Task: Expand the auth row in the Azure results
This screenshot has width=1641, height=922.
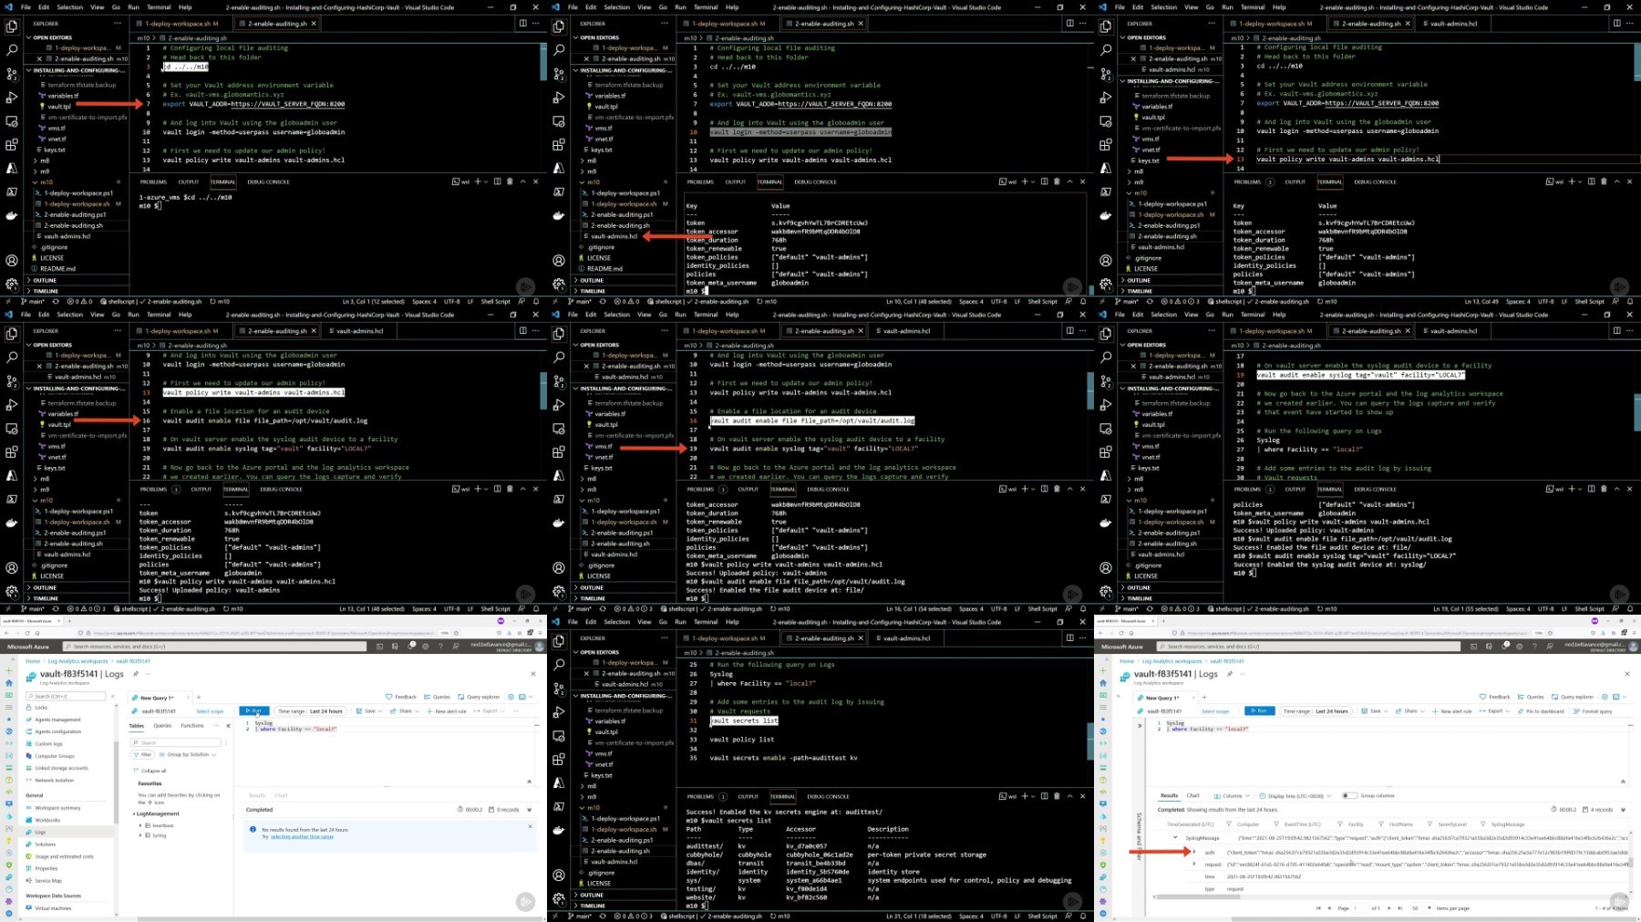Action: [1194, 853]
